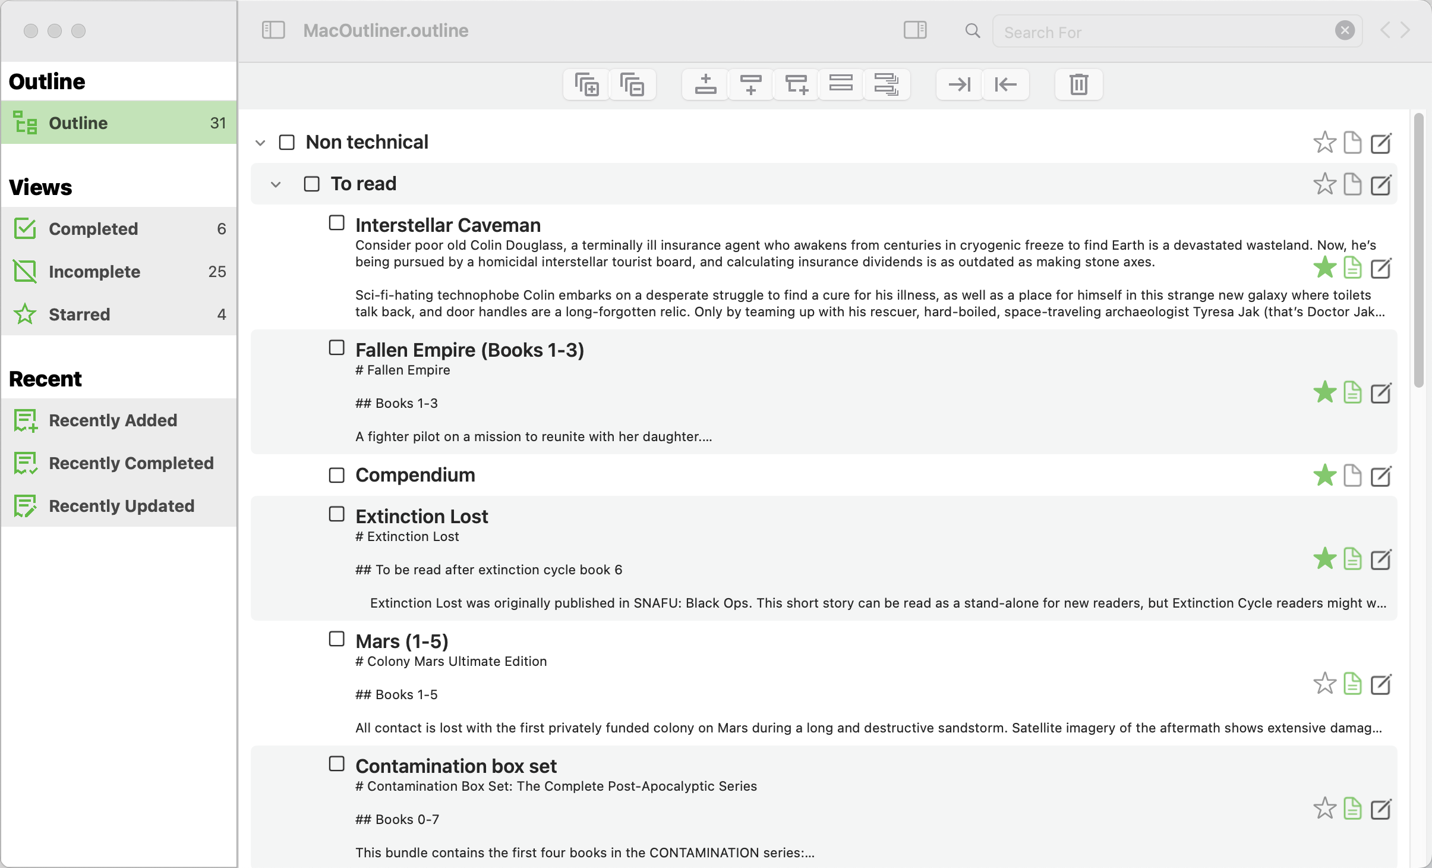The image size is (1432, 868).
Task: Check the Contamination box set checkbox
Action: tap(337, 764)
